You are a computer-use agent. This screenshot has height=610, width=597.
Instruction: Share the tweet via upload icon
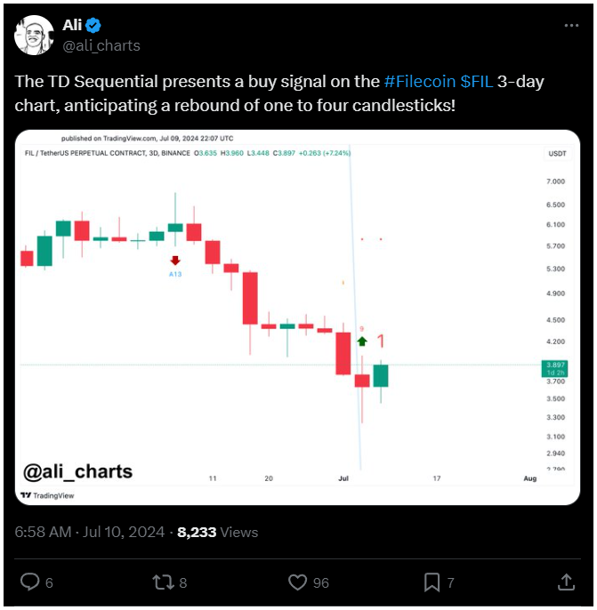tap(566, 582)
